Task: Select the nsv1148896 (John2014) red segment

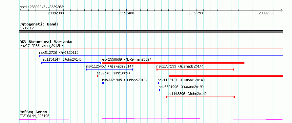Action: (x=200, y=97)
